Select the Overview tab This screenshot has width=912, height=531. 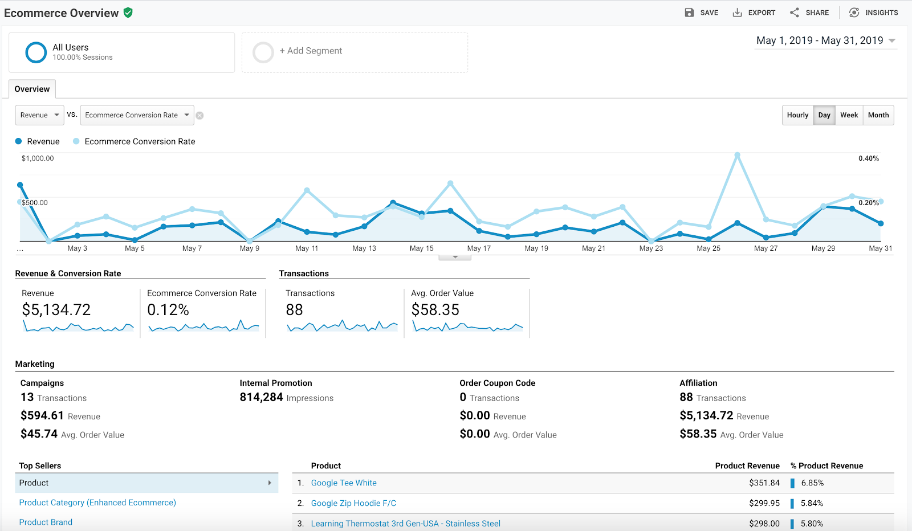[31, 88]
